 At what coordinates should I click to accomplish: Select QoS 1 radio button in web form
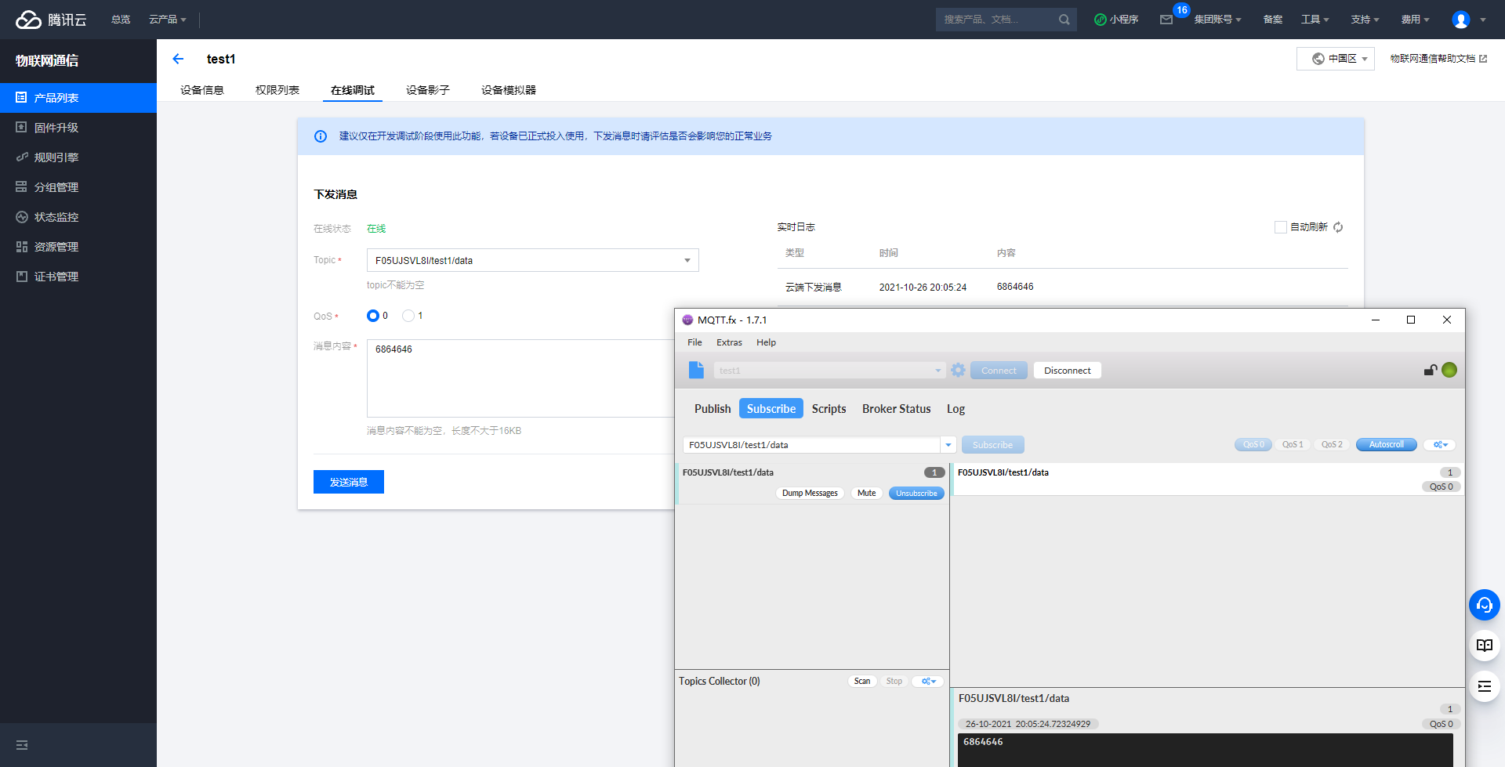tap(408, 316)
